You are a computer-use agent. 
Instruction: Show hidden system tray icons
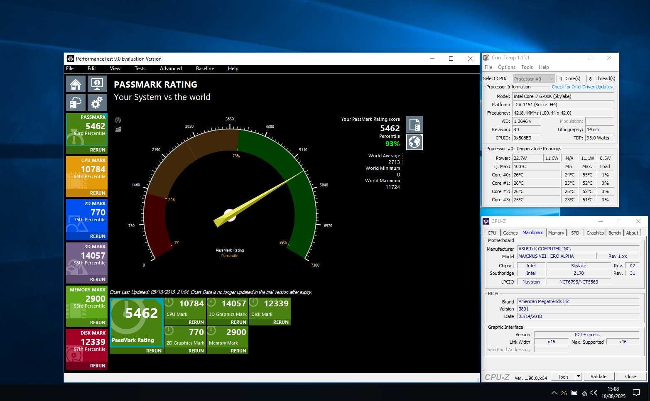(554, 393)
